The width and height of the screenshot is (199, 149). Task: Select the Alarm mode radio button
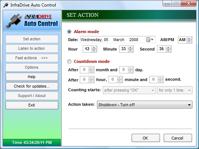point(69,32)
